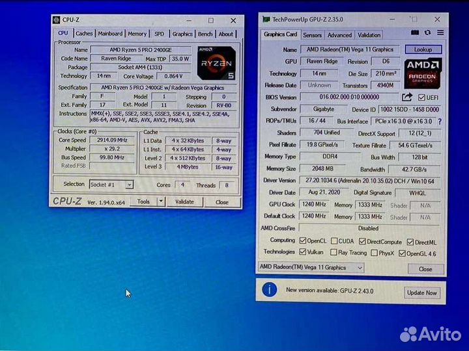Click the Device ID field 1002 15DD
Screen dimensions: 469x351
click(410, 110)
